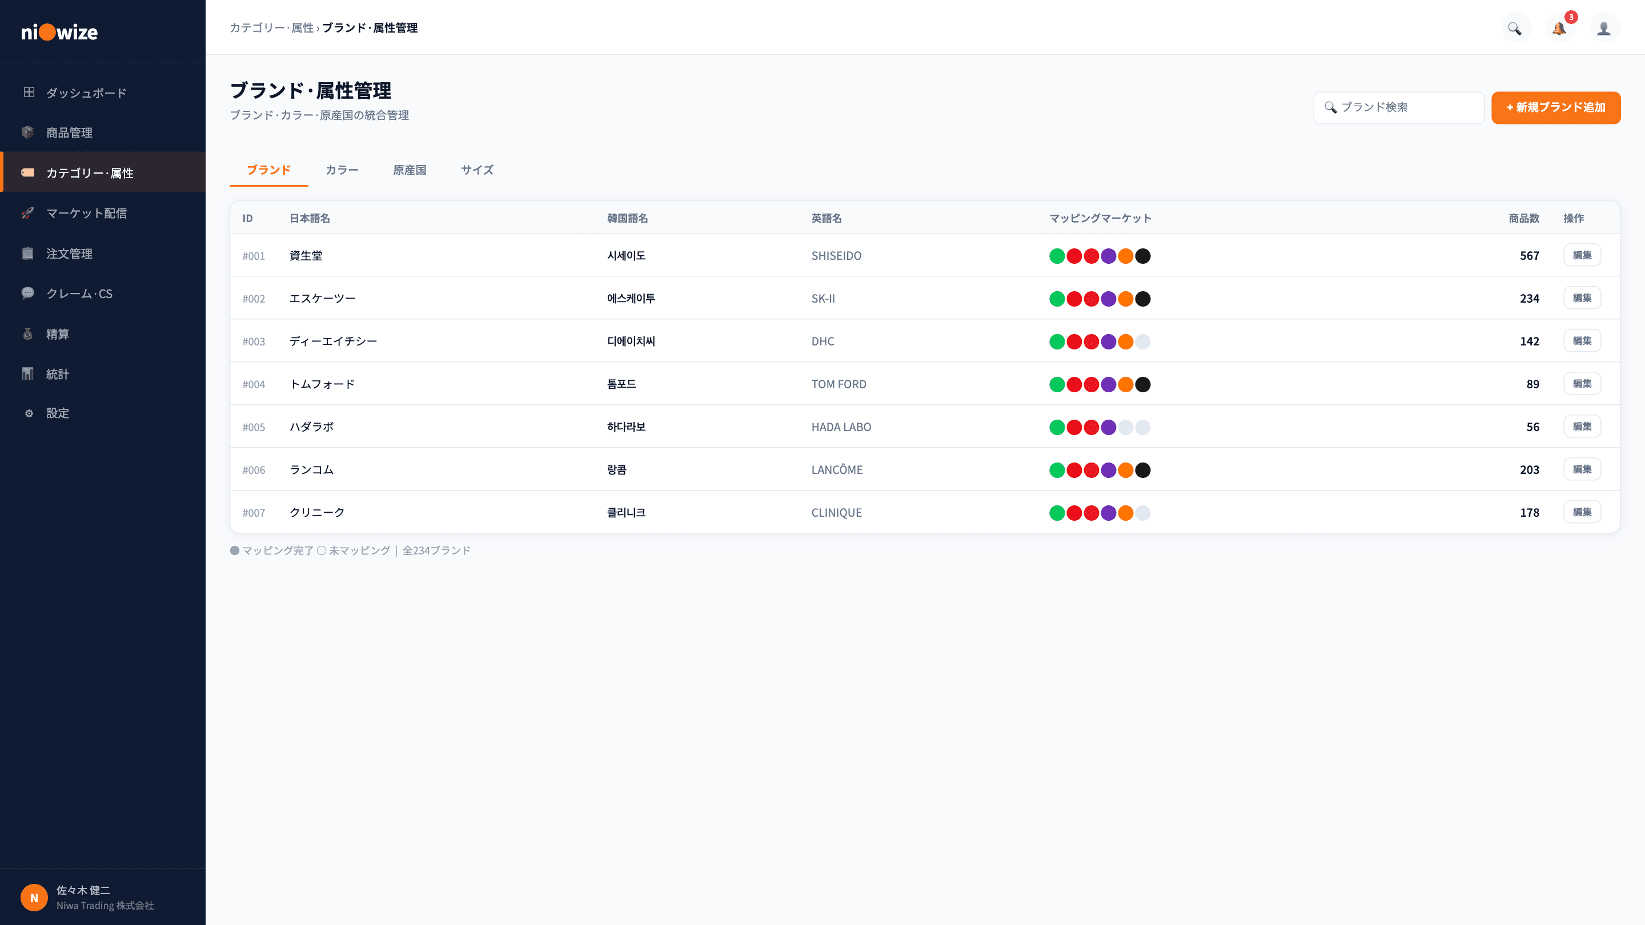Viewport: 1645px width, 925px height.
Task: Click the 統計 chart icon
Action: pyautogui.click(x=27, y=373)
